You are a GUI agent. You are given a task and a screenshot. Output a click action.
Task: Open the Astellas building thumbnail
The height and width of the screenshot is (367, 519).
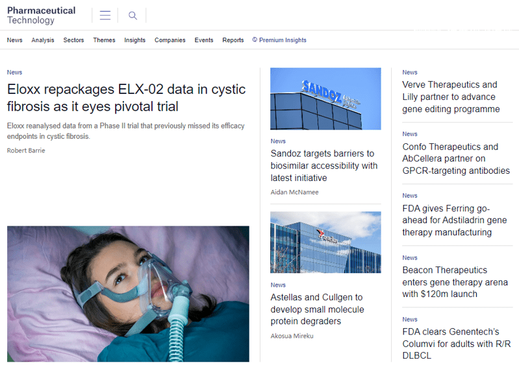pos(325,242)
